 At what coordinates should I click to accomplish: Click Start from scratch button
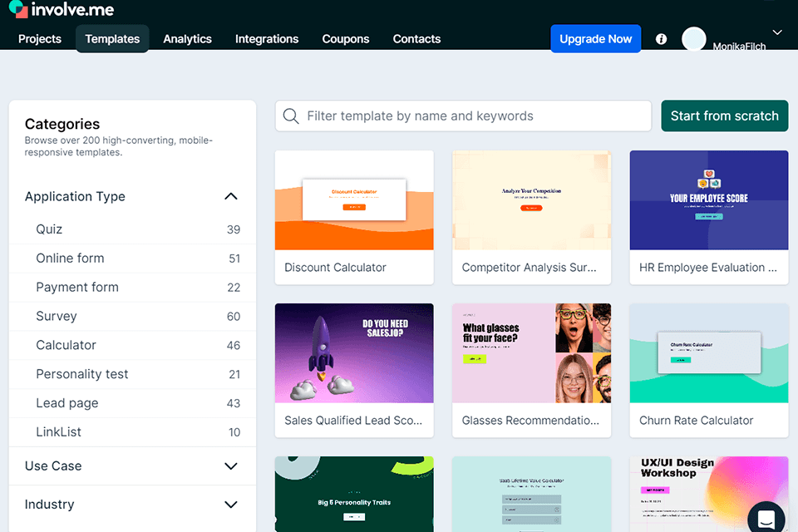725,116
